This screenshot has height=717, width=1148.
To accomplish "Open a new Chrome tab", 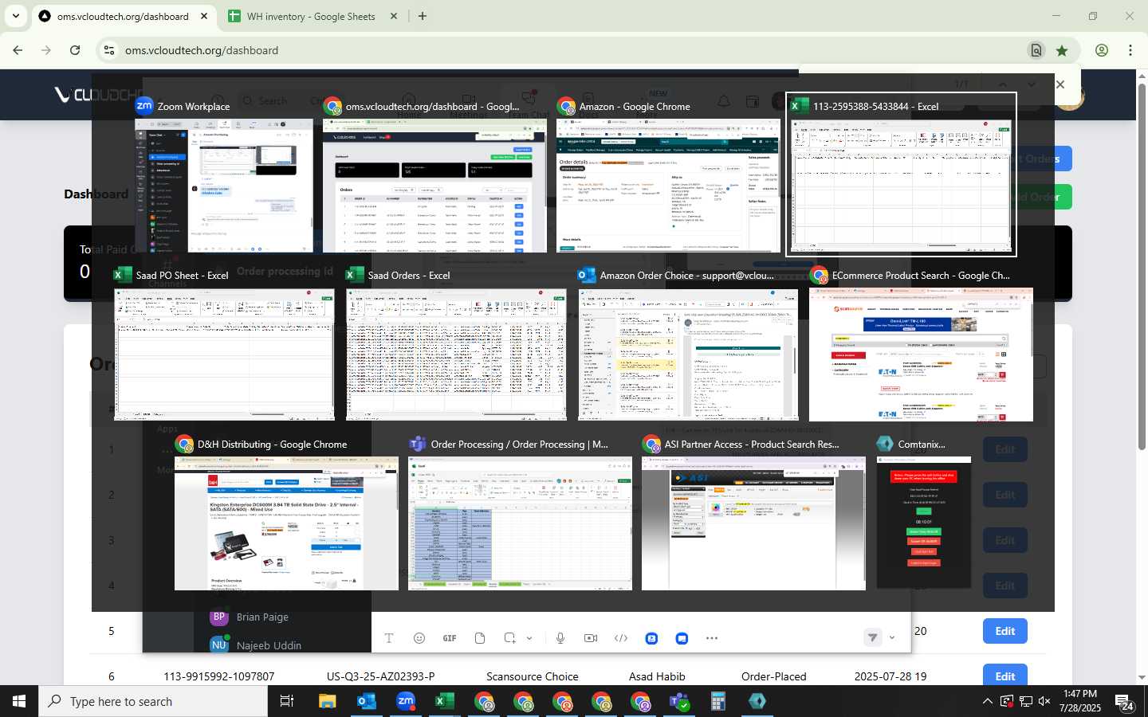I will coord(423,16).
